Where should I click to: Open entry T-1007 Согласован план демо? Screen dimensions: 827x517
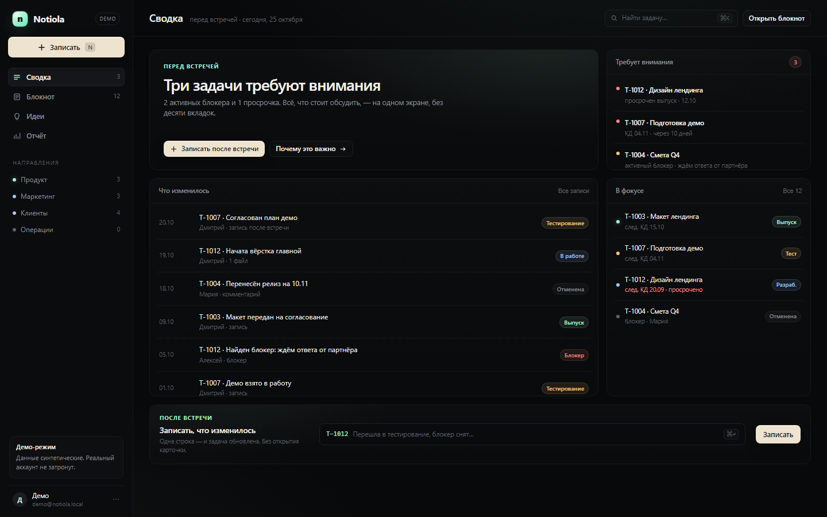pos(374,222)
